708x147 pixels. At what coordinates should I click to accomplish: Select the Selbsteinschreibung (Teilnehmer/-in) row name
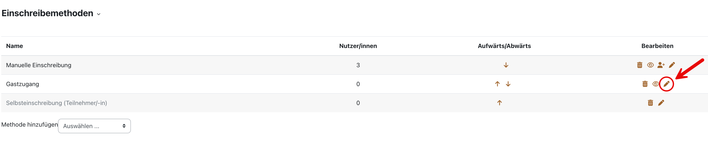click(x=57, y=103)
